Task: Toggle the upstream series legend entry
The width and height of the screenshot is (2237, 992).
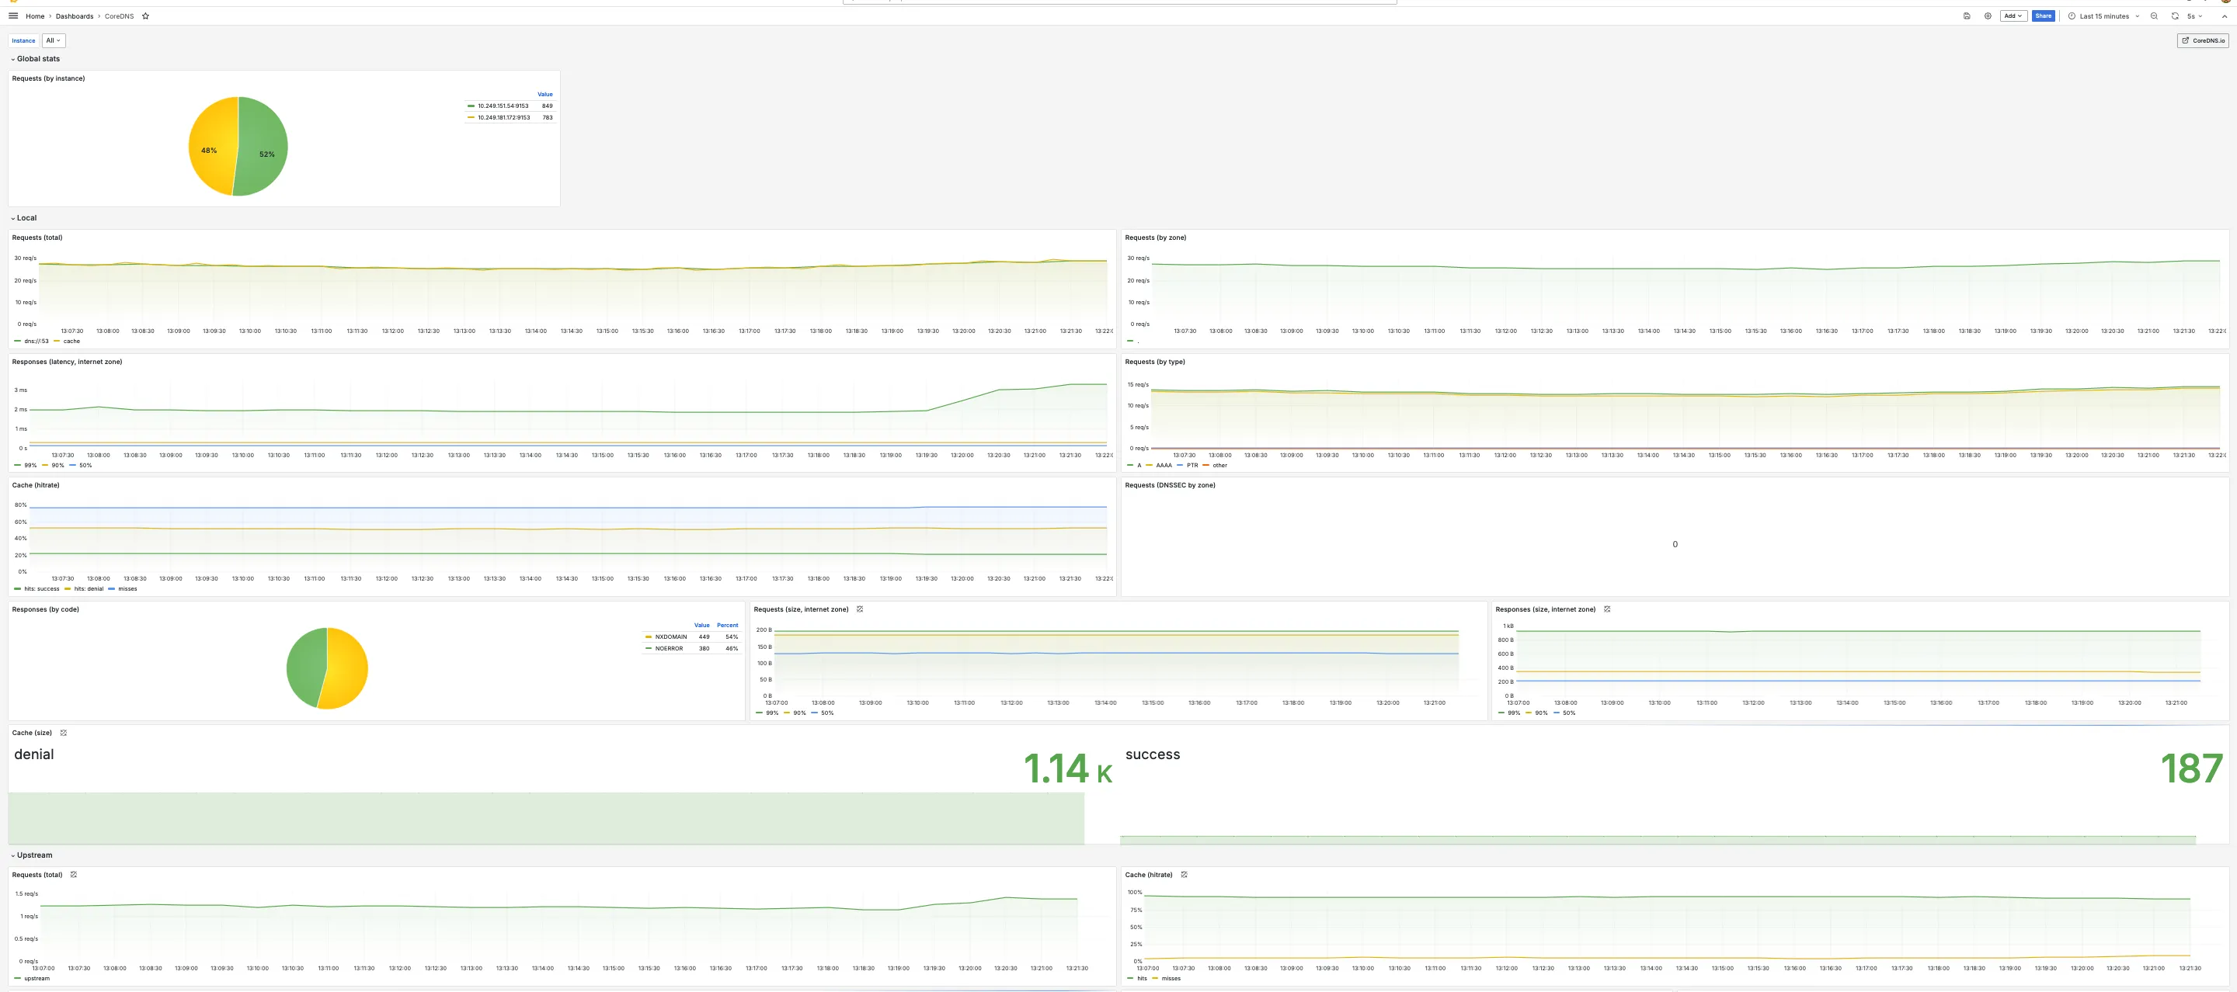Action: [x=32, y=978]
